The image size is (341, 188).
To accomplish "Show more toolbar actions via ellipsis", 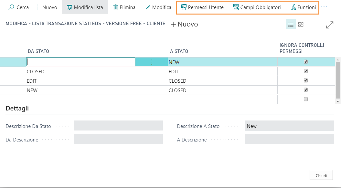I will click(324, 7).
